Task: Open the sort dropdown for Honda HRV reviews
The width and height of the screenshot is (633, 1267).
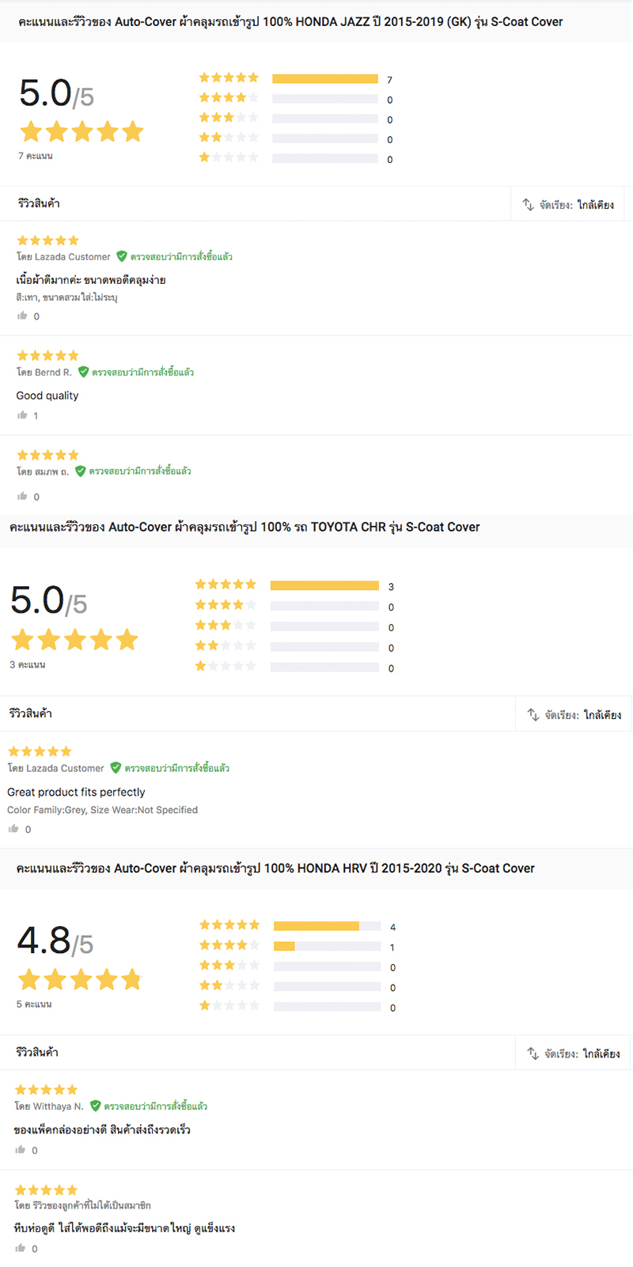Action: tap(573, 1053)
